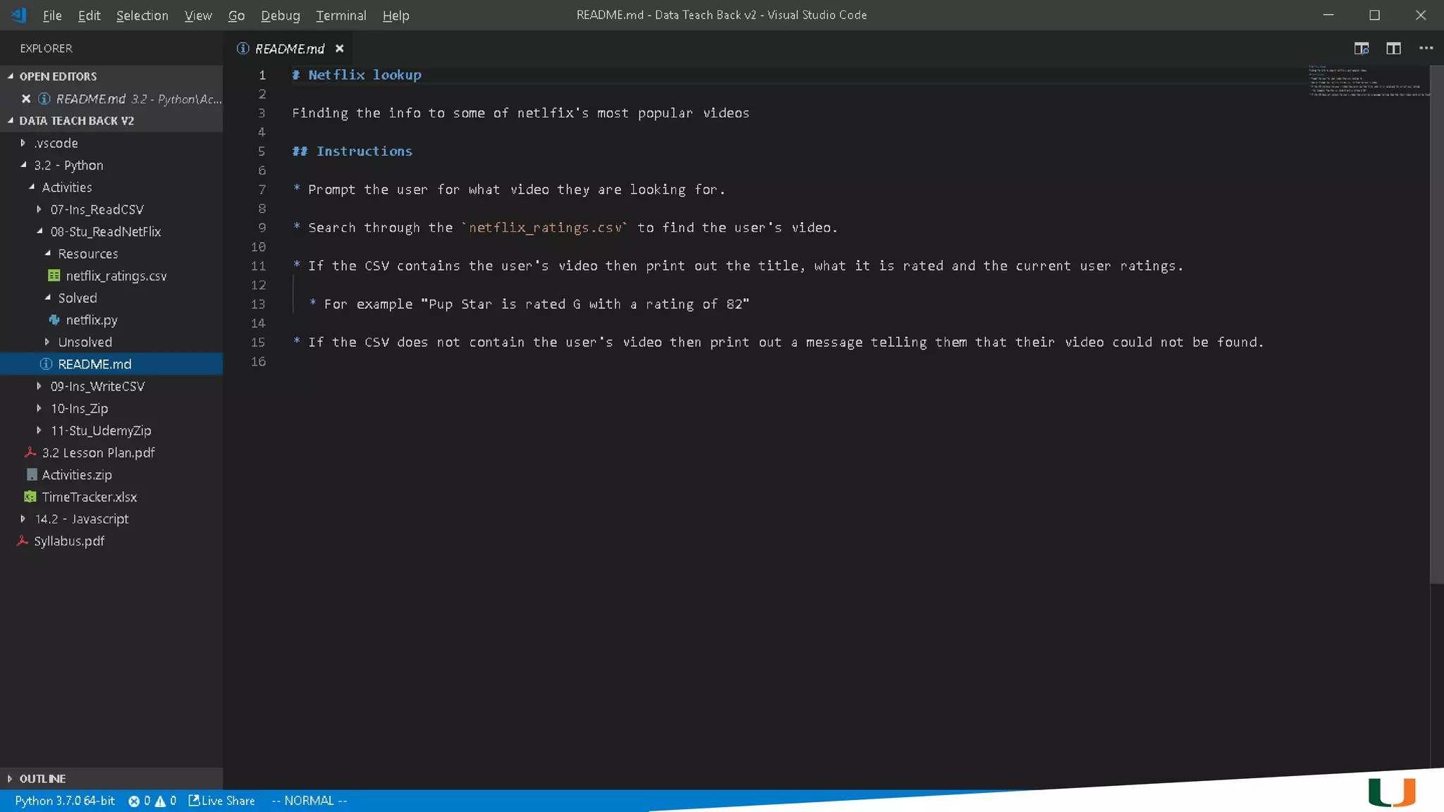The image size is (1444, 812).
Task: Start a Live Share session
Action: (x=221, y=801)
